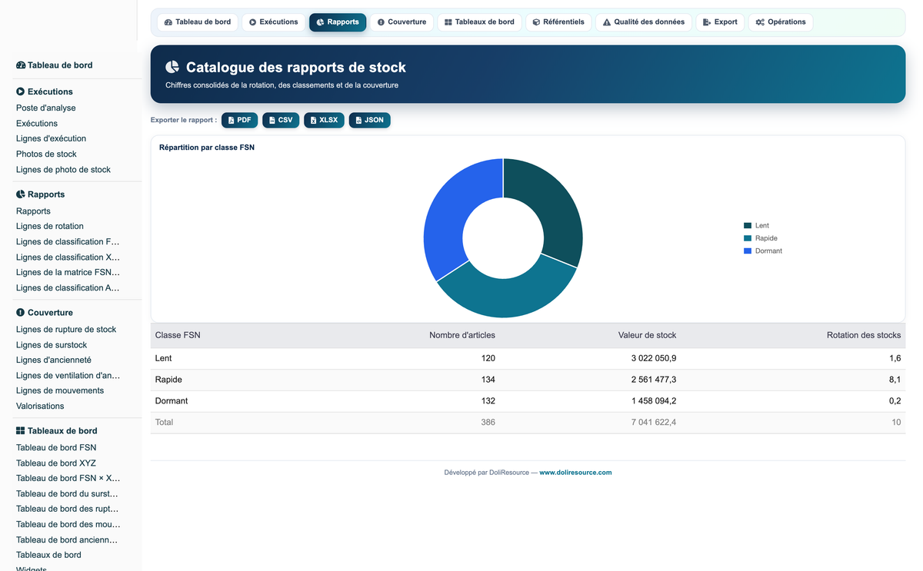923x571 pixels.
Task: Open Lignes de surstock in sidebar
Action: (x=52, y=345)
